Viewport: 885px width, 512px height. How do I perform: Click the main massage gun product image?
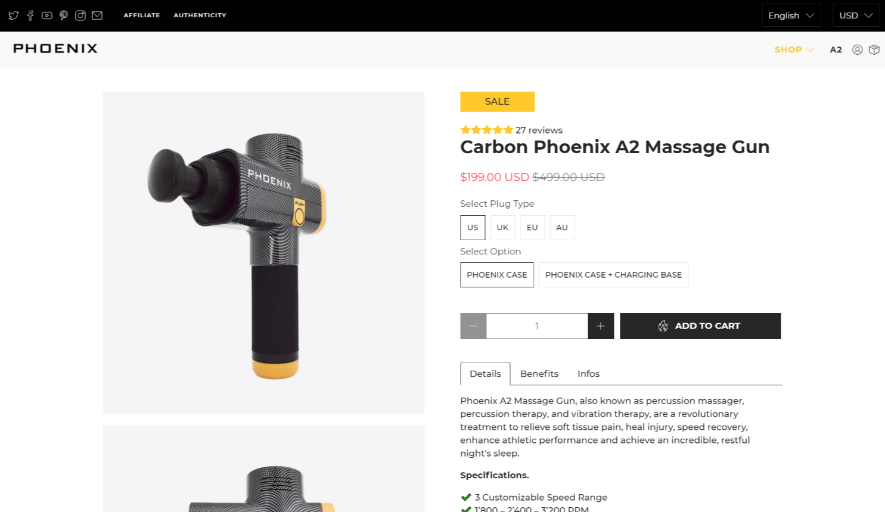pyautogui.click(x=263, y=252)
